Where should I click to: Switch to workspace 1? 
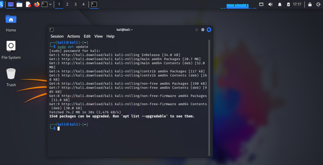point(59,4)
